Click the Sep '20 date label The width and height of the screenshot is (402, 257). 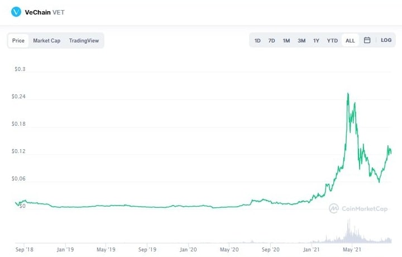coord(270,250)
